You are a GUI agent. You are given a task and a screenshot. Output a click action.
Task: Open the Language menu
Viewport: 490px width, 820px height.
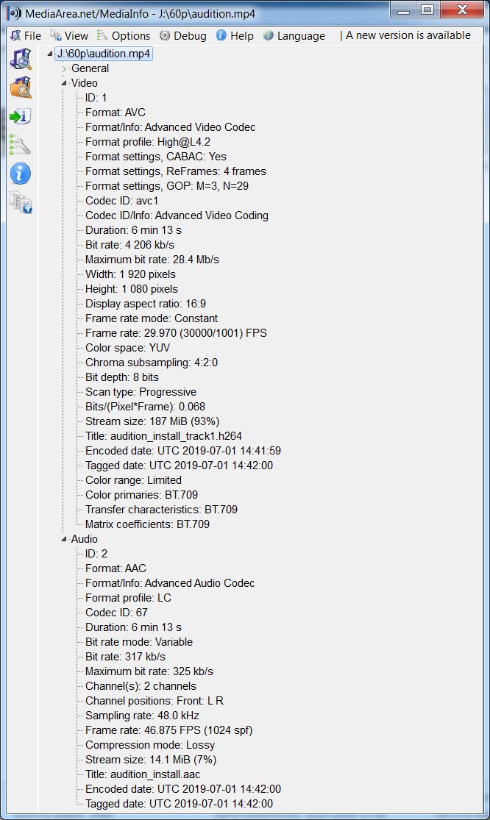click(x=294, y=35)
